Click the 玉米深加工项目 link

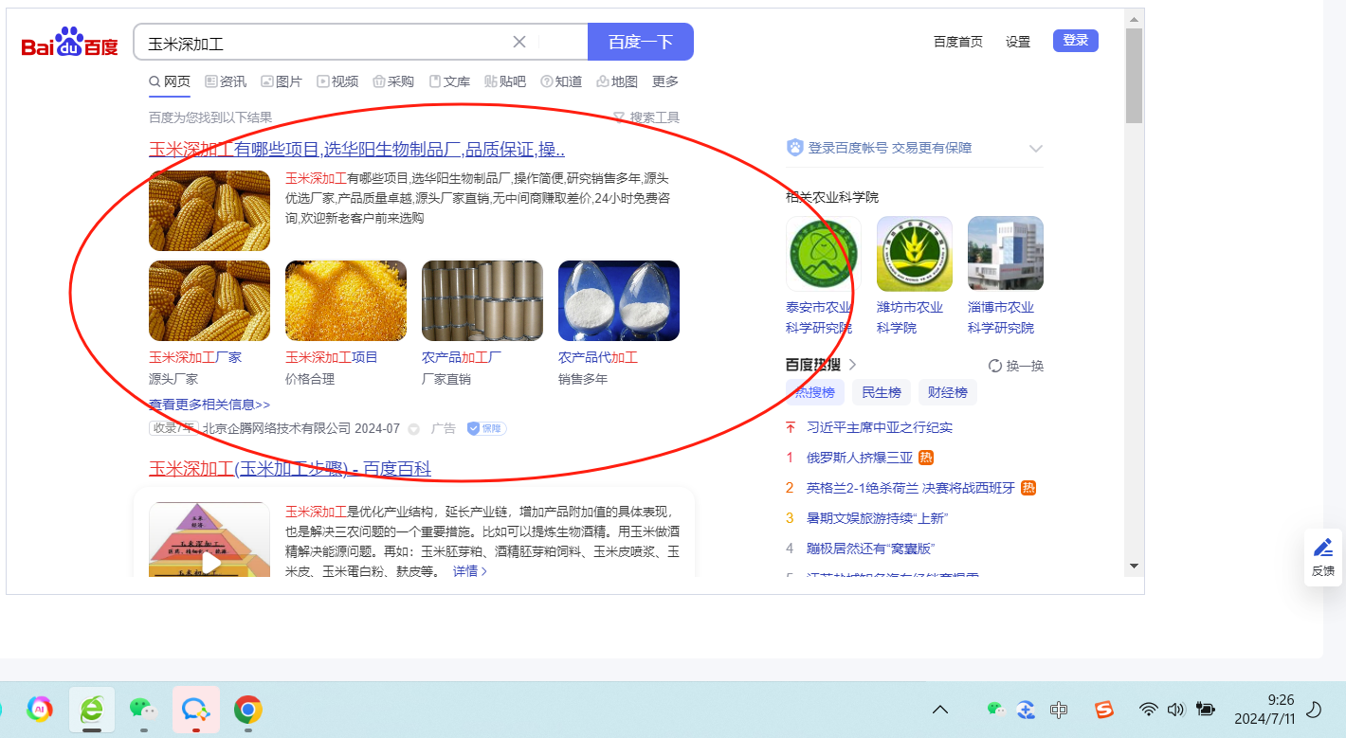(332, 357)
